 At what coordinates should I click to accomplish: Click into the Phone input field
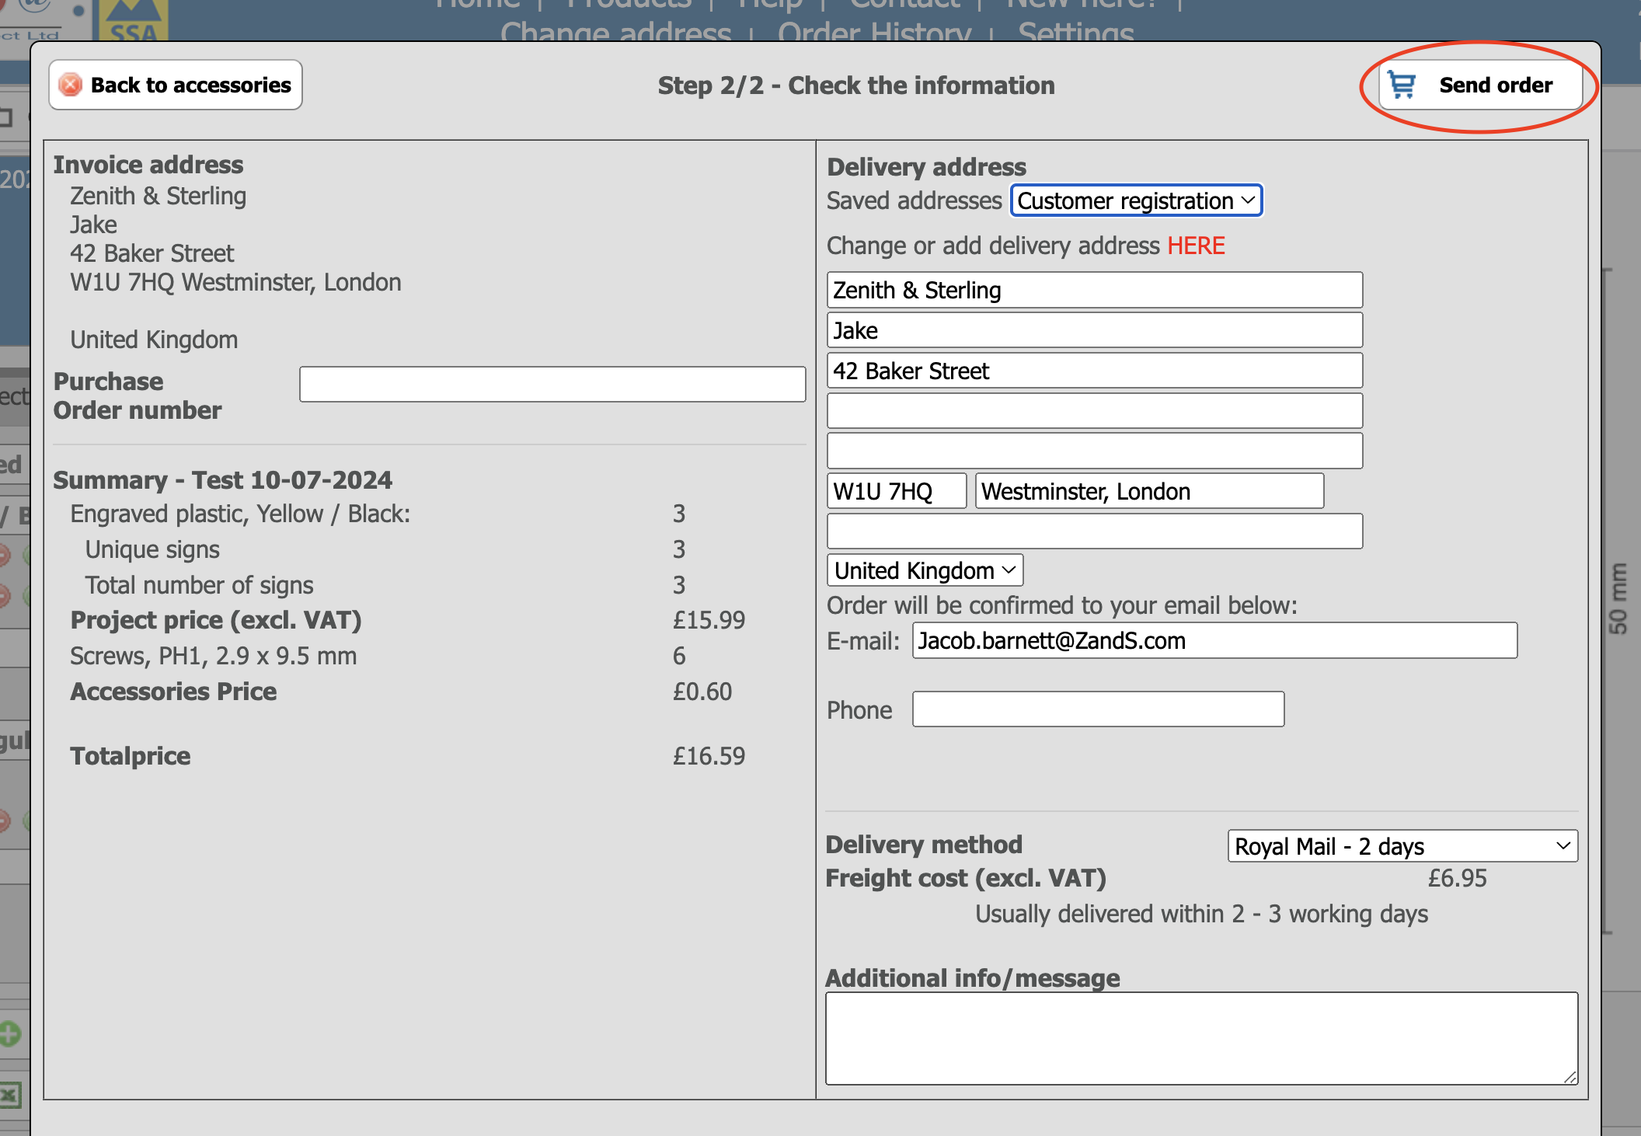point(1098,709)
